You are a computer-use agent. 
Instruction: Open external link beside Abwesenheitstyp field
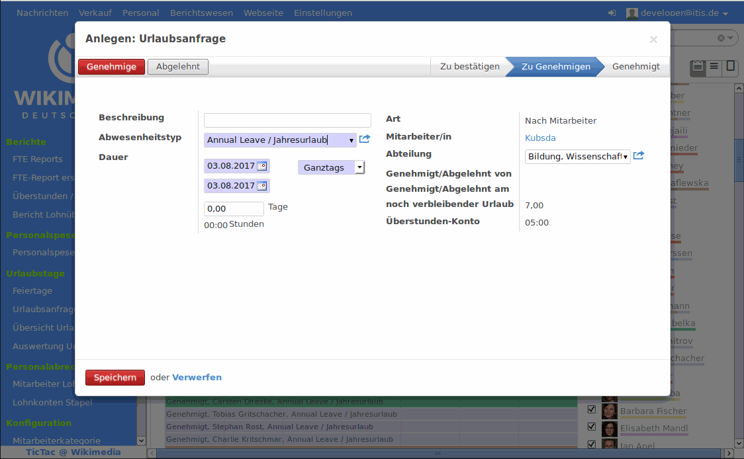pos(365,139)
